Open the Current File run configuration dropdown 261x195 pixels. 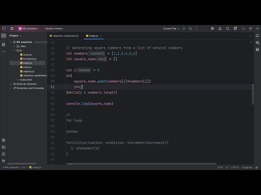pyautogui.click(x=171, y=29)
